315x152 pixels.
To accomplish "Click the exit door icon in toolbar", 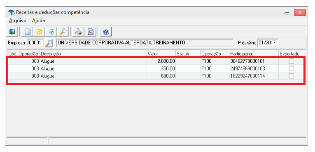I will tap(12, 32).
